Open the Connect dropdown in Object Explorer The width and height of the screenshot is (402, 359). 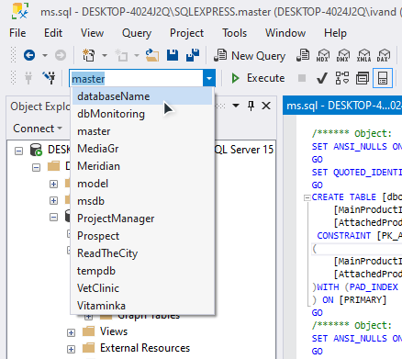[38, 129]
